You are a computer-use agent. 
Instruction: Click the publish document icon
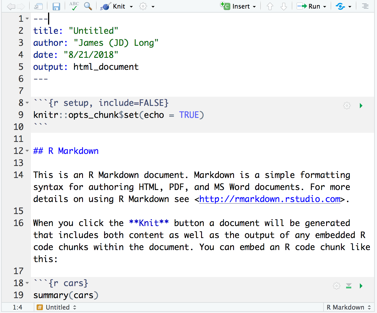340,6
